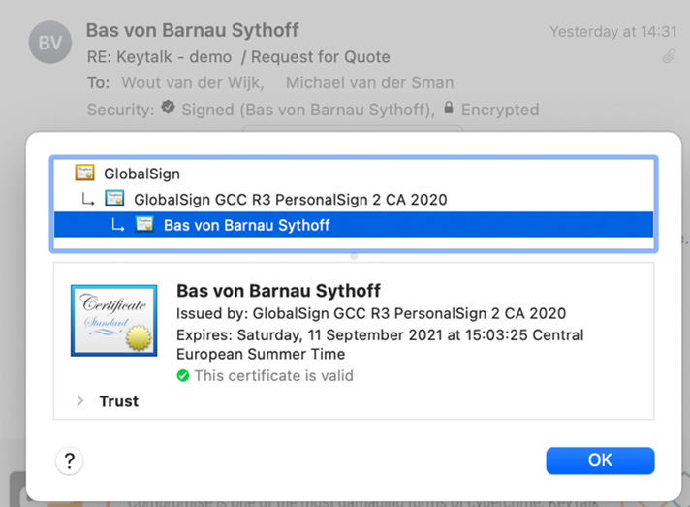690x507 pixels.
Task: Click the Signed (Bas von Barnau Sythoff) security label
Action: (307, 110)
